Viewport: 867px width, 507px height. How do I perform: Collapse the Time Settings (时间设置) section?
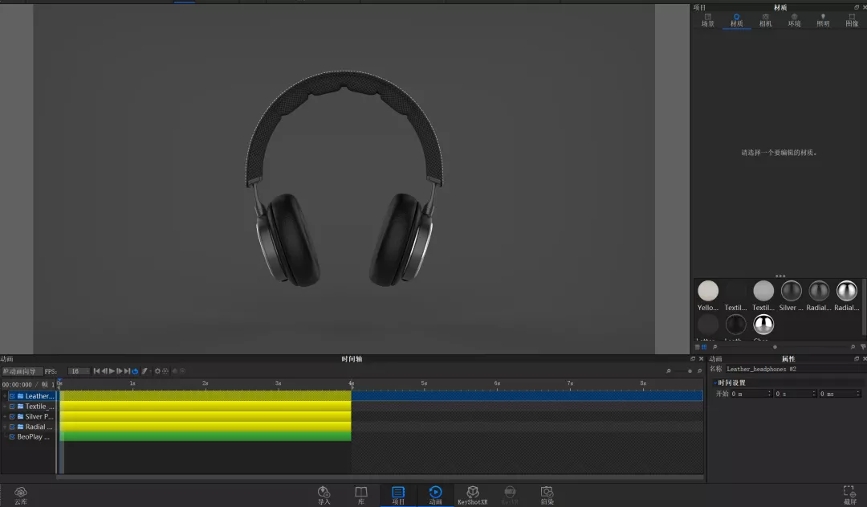(715, 382)
